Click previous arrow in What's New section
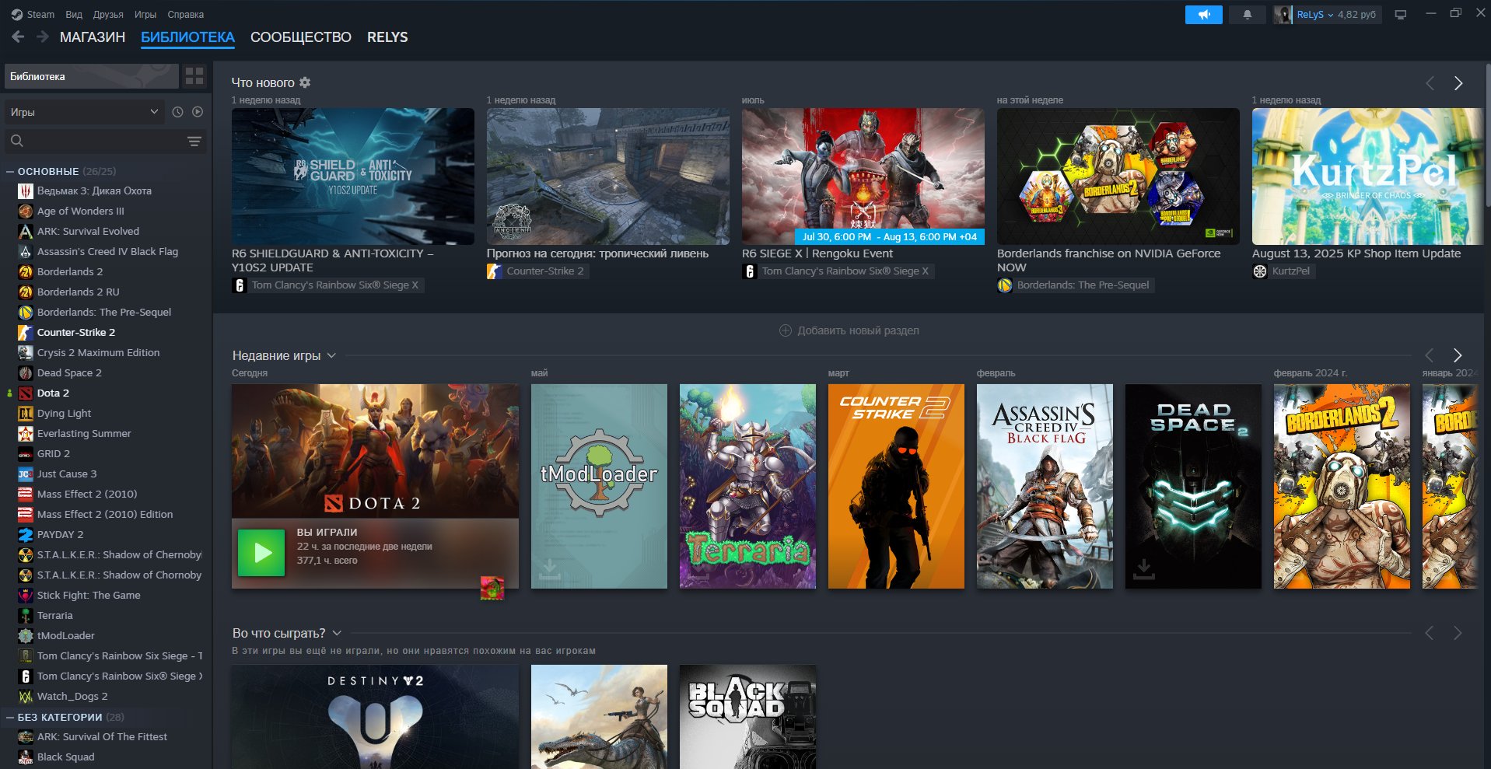1491x769 pixels. tap(1430, 83)
